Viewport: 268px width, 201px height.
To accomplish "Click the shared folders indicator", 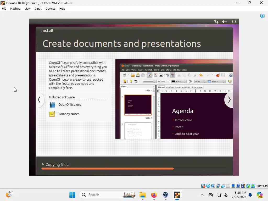I will (x=228, y=186).
